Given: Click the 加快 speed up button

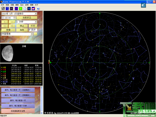Looking at the screenshot, I should click(22, 30).
